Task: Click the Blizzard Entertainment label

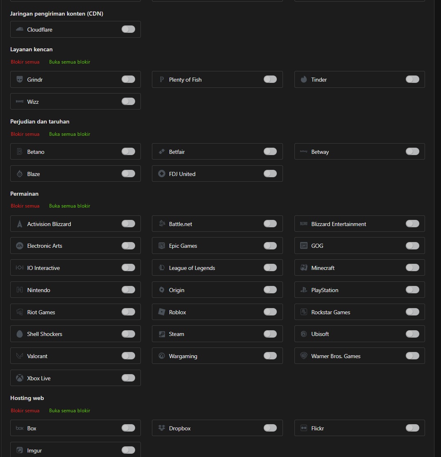Action: 339,224
